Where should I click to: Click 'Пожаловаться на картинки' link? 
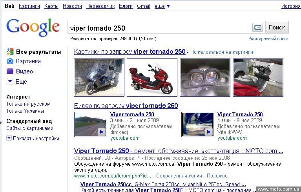(x=221, y=52)
